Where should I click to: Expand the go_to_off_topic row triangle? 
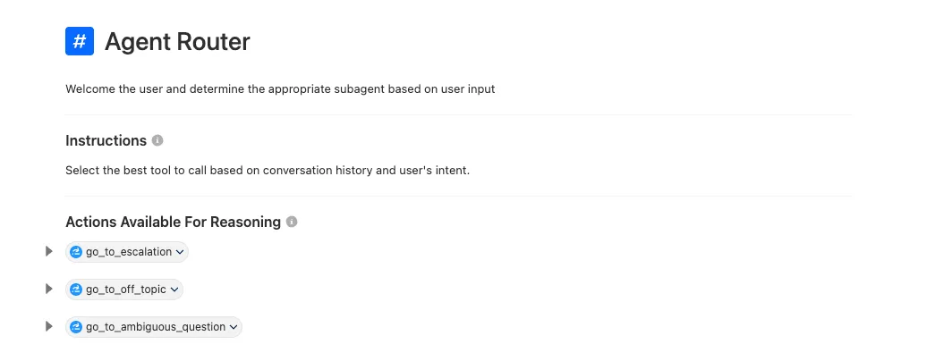coord(49,290)
